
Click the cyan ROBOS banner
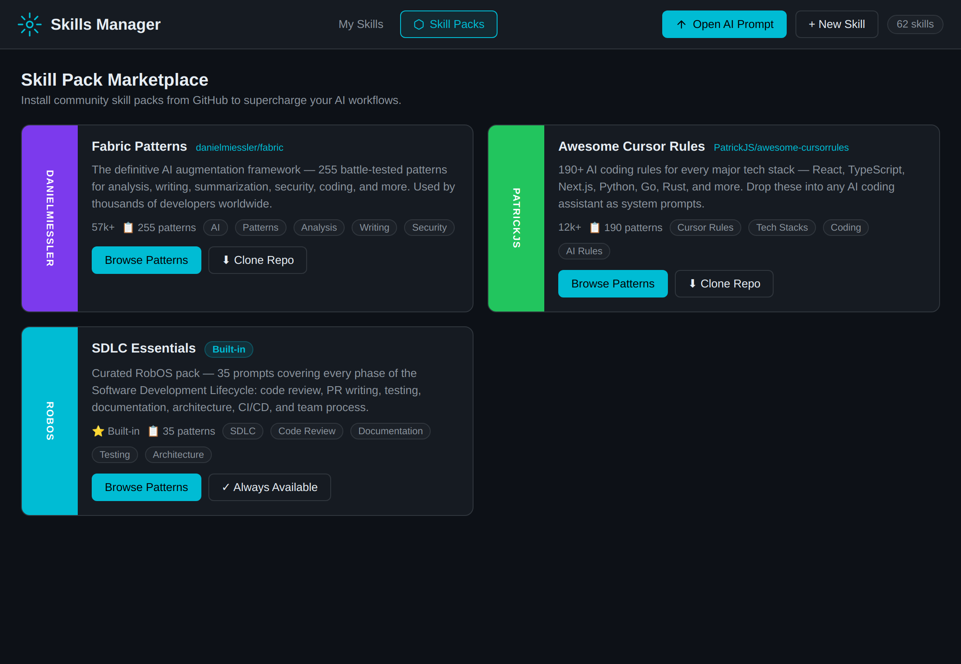tap(50, 421)
